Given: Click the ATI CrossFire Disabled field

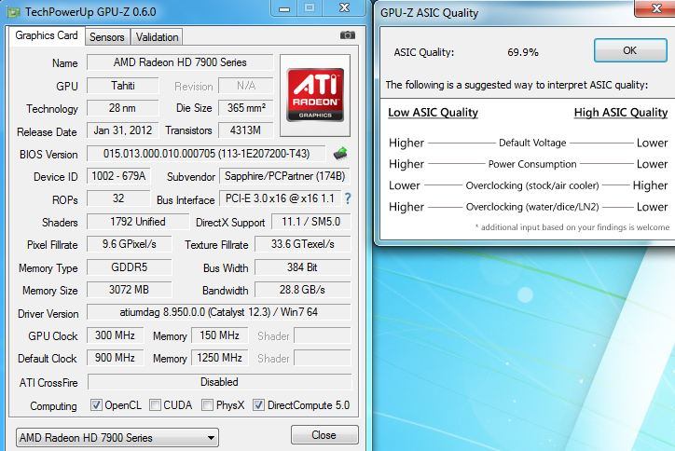Looking at the screenshot, I should point(219,382).
